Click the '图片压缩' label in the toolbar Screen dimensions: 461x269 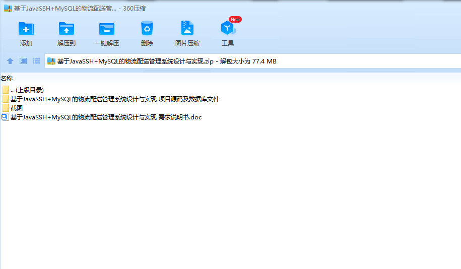tap(187, 43)
